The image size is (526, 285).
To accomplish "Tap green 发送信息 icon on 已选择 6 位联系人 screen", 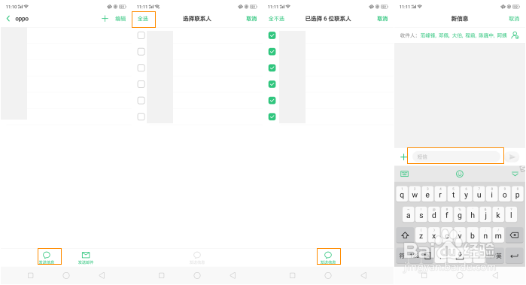I will [328, 257].
